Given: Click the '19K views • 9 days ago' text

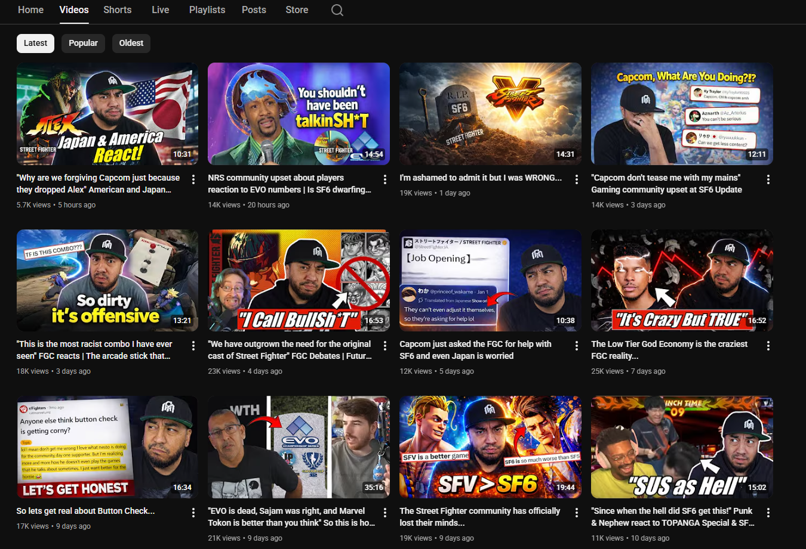Looking at the screenshot, I should pyautogui.click(x=436, y=538).
